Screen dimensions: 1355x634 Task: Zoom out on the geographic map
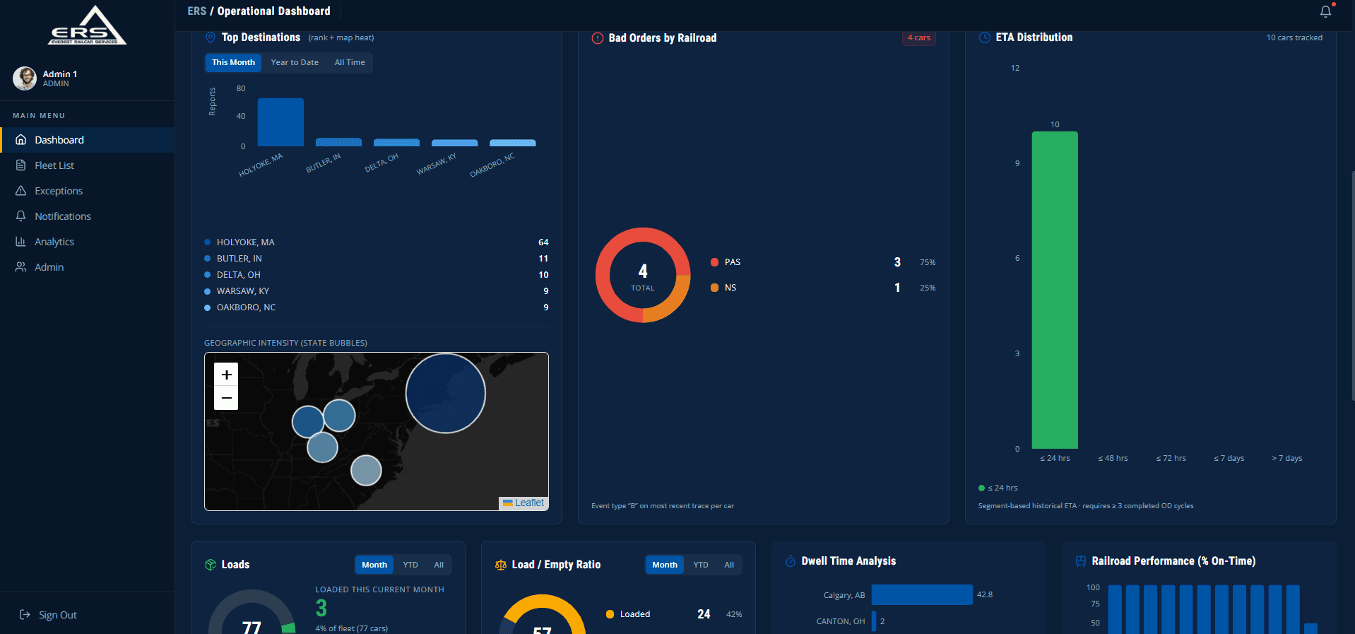click(226, 398)
